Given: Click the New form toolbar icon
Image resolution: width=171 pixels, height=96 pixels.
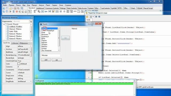Looking at the screenshot, I should point(7,8).
